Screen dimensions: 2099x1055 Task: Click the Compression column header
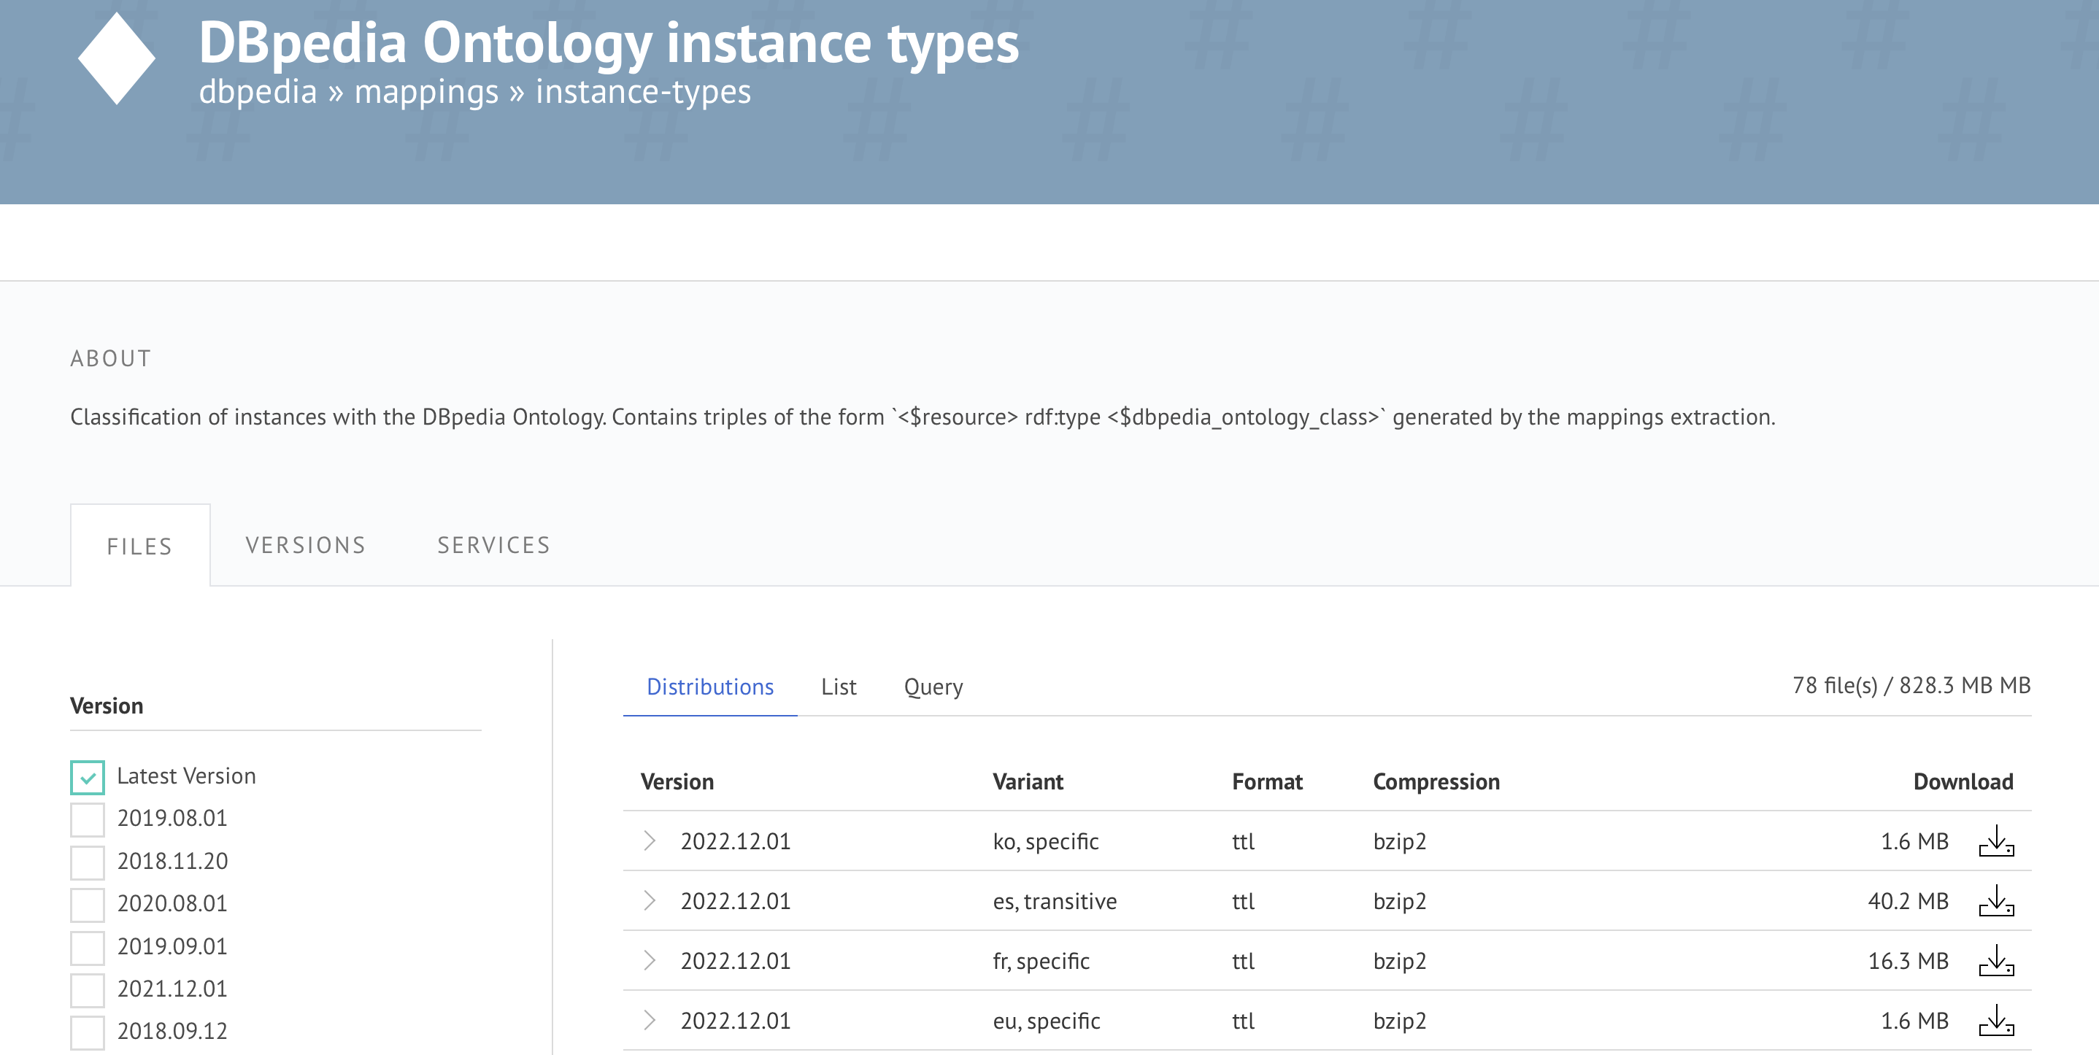coord(1436,782)
